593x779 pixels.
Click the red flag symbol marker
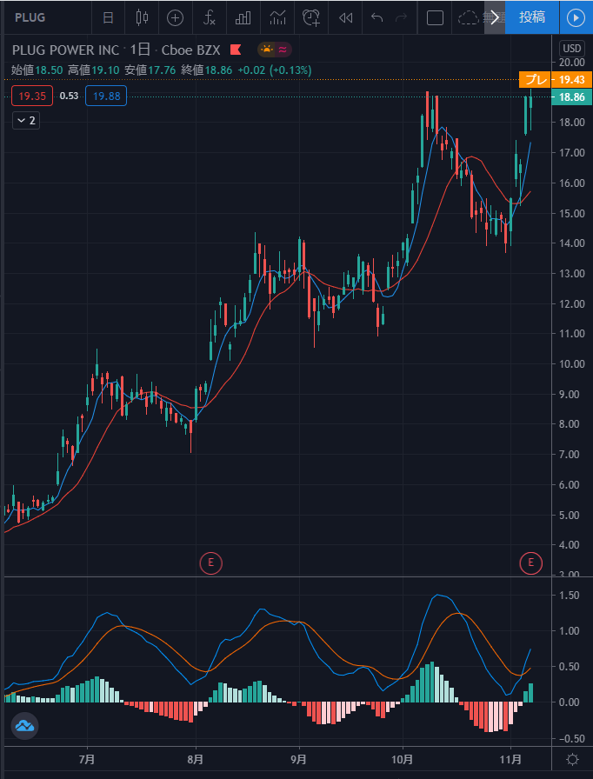236,50
